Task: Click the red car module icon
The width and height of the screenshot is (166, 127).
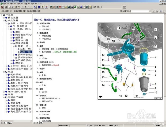Action: point(60,7)
